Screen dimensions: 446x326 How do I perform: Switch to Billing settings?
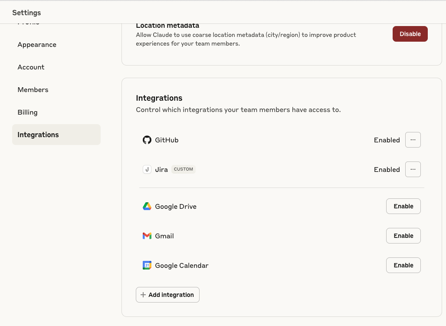pyautogui.click(x=27, y=112)
